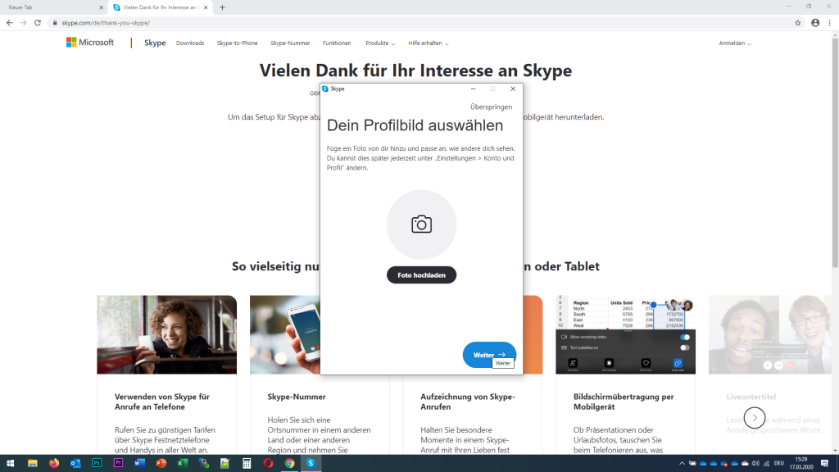The height and width of the screenshot is (472, 839).
Task: Open Outlook from the taskbar
Action: point(75,464)
